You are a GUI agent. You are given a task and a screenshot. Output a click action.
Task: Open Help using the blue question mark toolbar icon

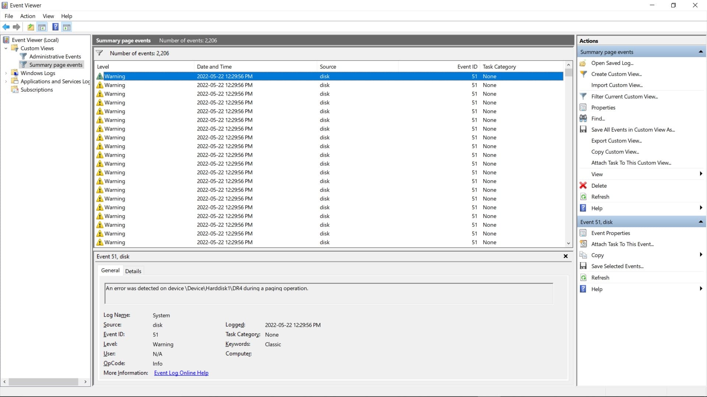pos(56,27)
